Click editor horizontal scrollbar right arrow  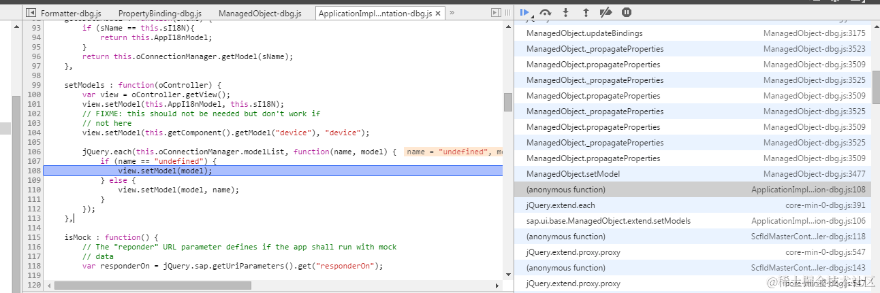(498, 286)
